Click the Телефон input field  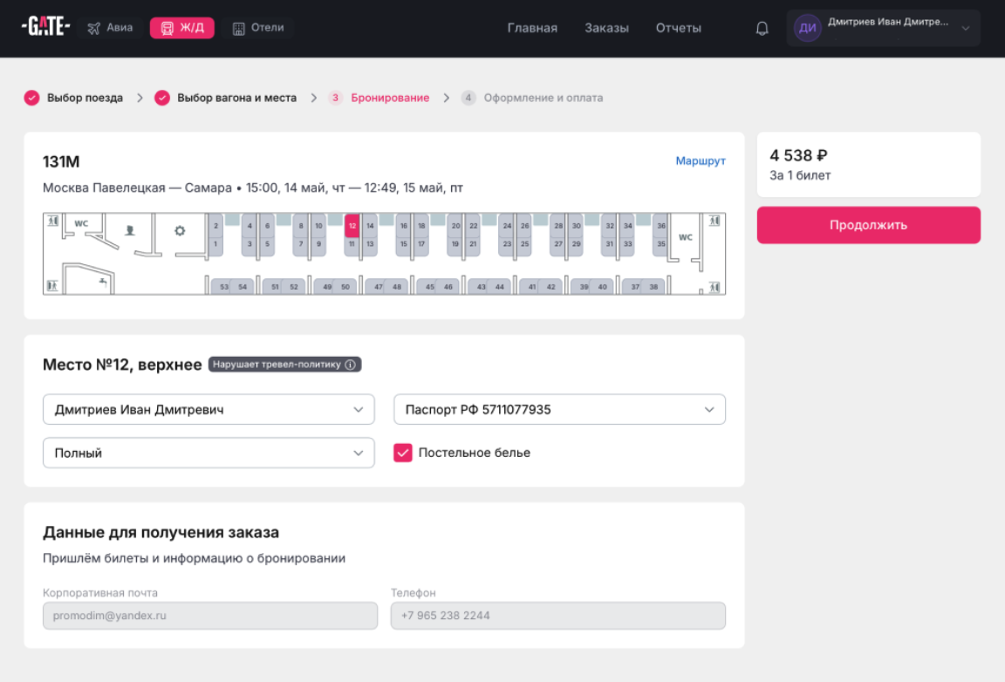[x=558, y=616]
